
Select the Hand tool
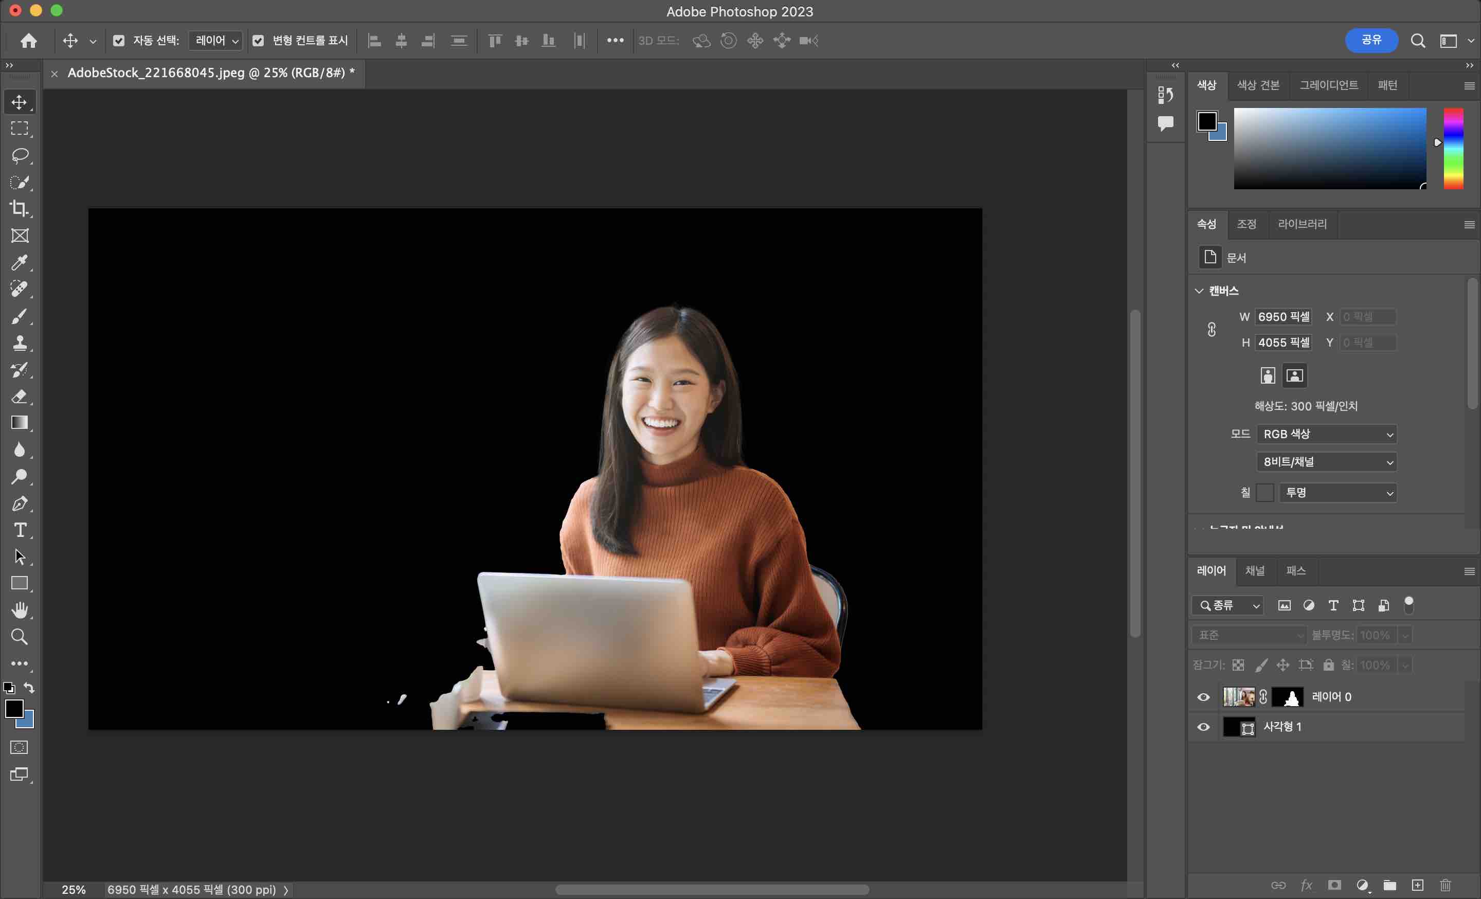click(x=20, y=610)
